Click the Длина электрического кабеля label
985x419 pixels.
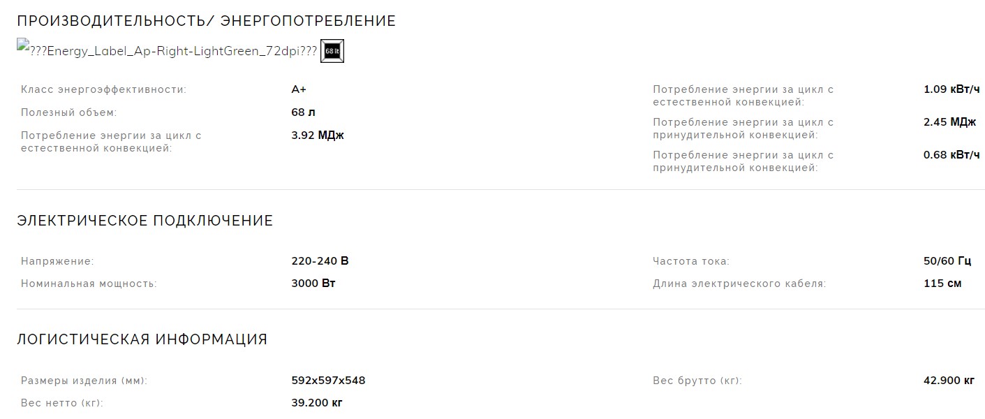pos(739,284)
